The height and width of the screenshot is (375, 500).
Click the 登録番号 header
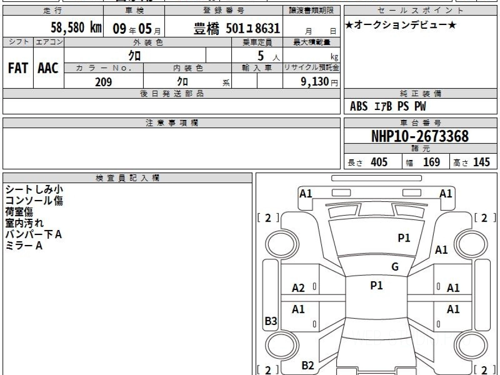[x=224, y=11]
